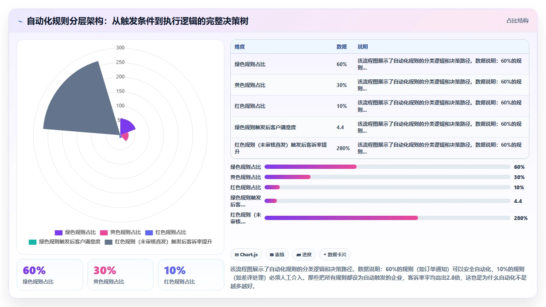This screenshot has width=546, height=307.
Task: Click table cell 红色规则（未审核直发）触发后客诉率提升
Action: 281,148
